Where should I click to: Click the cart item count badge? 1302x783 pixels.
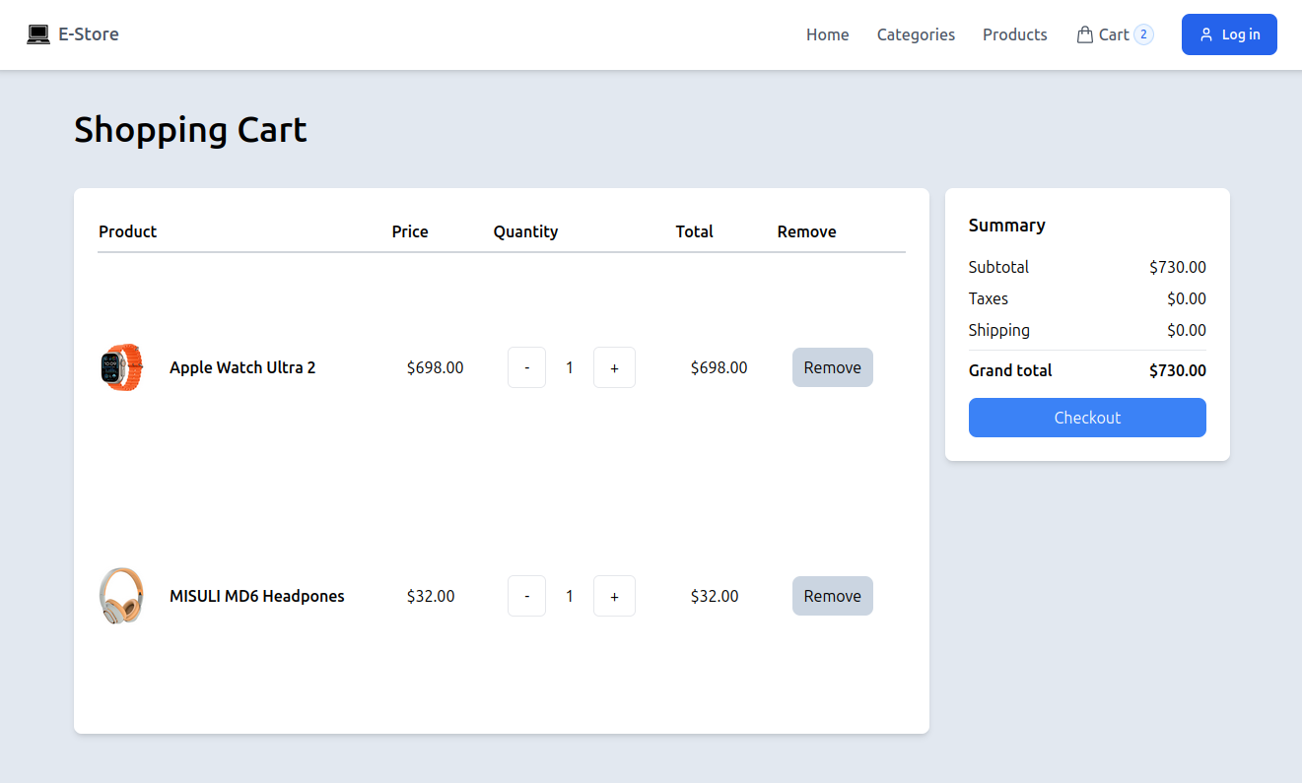point(1143,34)
